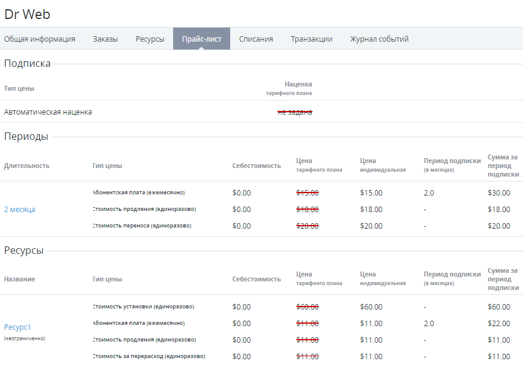Click individual price $60.00

371,307
